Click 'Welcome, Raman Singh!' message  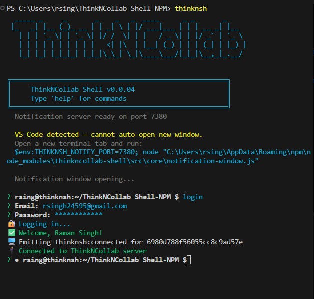point(60,233)
